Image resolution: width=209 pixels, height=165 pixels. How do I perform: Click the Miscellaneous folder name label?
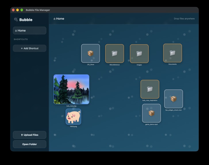point(114,65)
